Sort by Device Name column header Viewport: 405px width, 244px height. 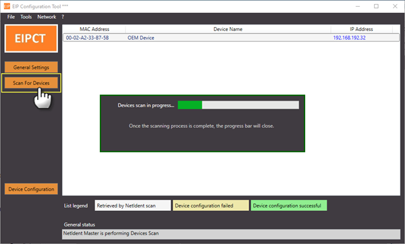pyautogui.click(x=228, y=29)
